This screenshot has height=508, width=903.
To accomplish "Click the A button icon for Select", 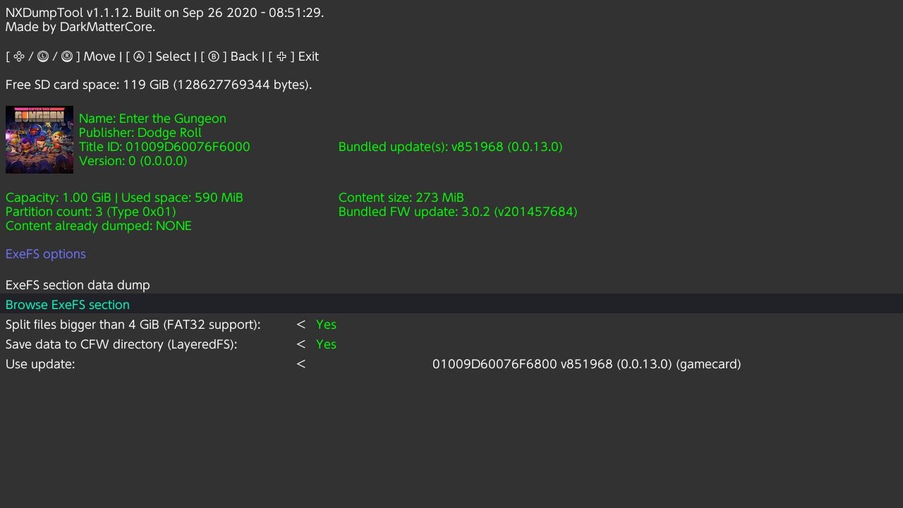I will coord(139,56).
